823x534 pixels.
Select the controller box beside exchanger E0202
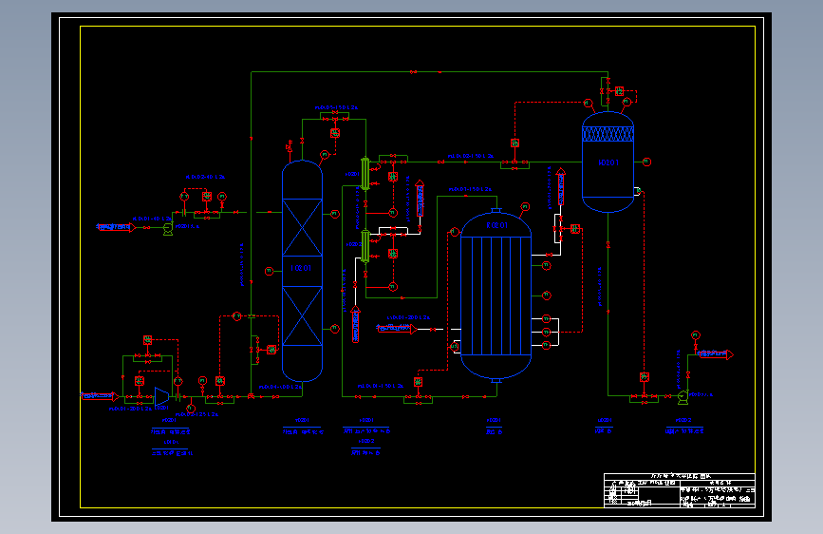click(x=393, y=254)
